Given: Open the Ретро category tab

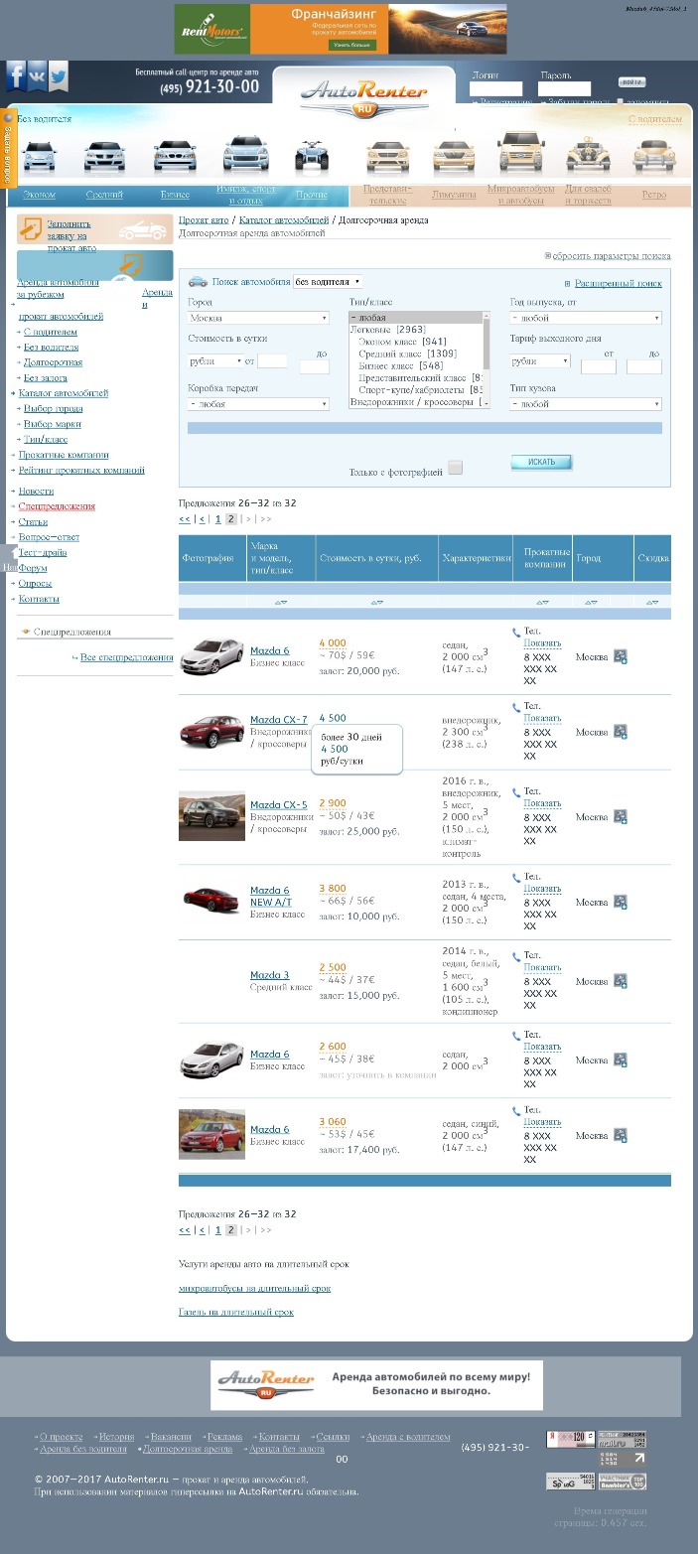Looking at the screenshot, I should [654, 195].
